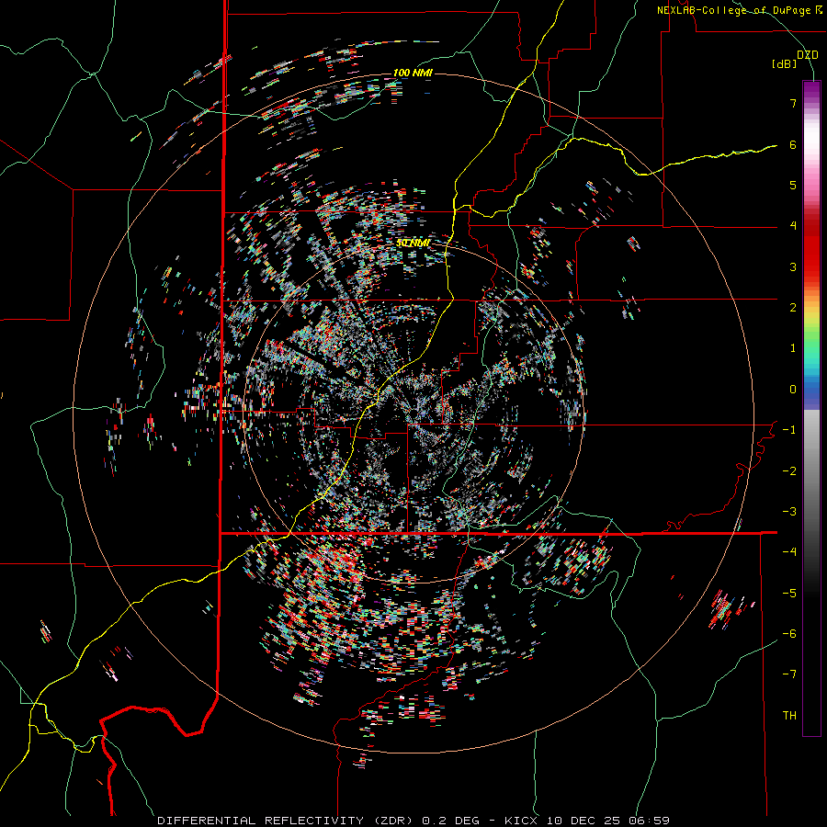Click the -3 dB scale value
The width and height of the screenshot is (827, 827).
point(789,512)
